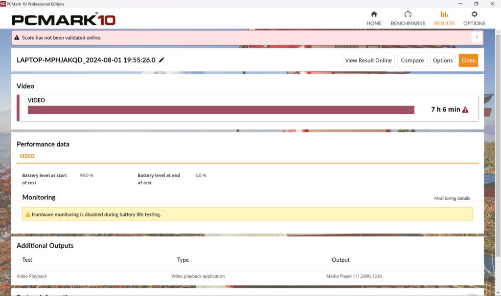Click warning icon in score validation banner
This screenshot has width=501, height=296.
17,38
